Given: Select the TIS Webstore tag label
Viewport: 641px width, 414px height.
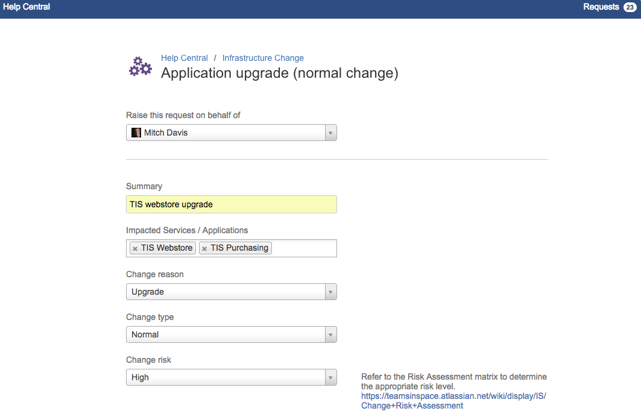Looking at the screenshot, I should tap(167, 248).
